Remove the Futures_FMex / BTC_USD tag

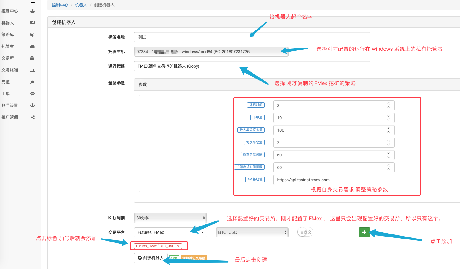[x=178, y=246]
